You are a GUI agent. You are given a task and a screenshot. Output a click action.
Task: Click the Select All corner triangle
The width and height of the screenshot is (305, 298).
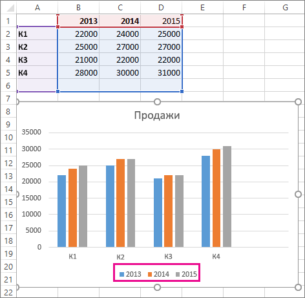[x=10, y=8]
